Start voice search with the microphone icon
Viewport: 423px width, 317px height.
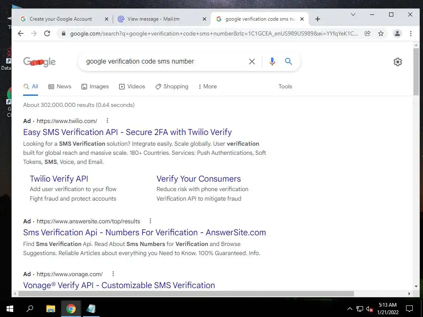coord(272,62)
